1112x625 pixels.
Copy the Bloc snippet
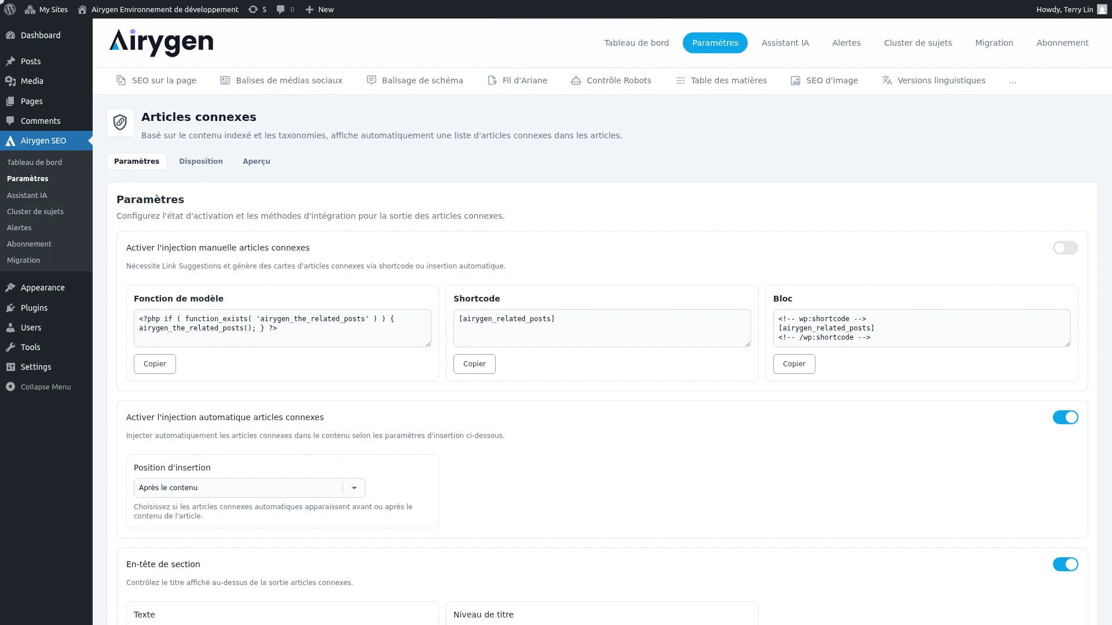coord(794,364)
